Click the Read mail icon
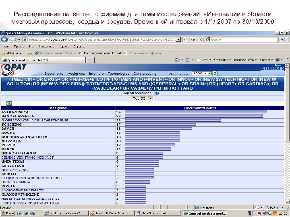 click(x=198, y=60)
